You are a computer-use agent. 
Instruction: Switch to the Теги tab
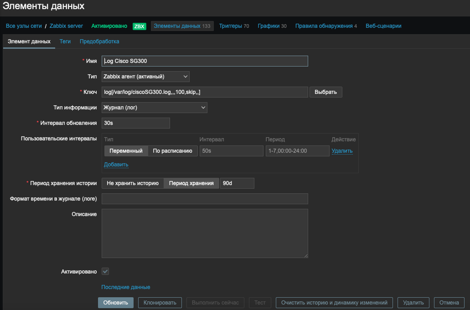click(x=65, y=41)
